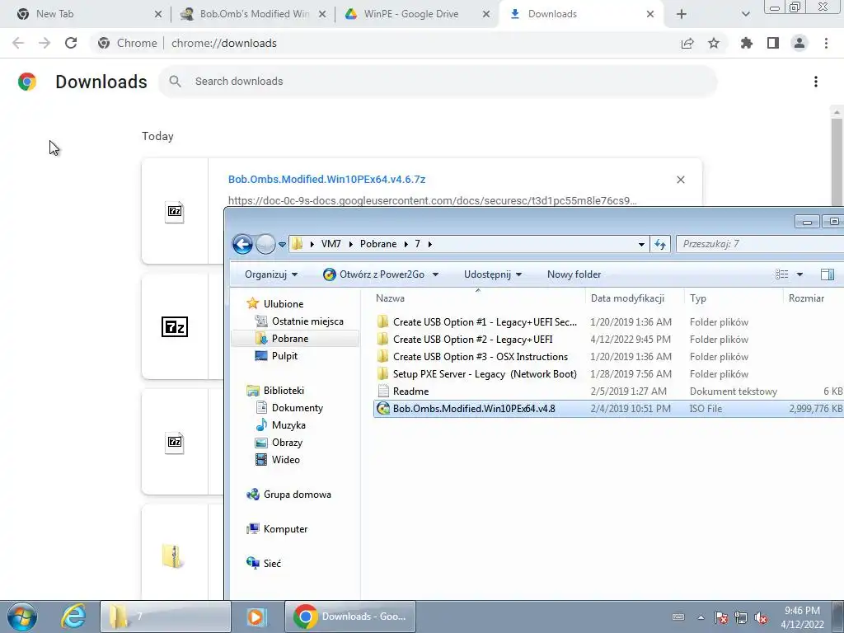Click the zip folder icon of last download
Screen dimensions: 844x633
tap(173, 556)
